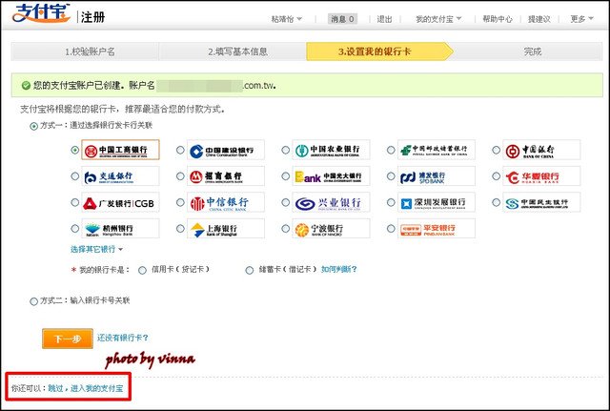This screenshot has height=411, width=610.
Task: Click 提建议 in the header
Action: (x=539, y=19)
